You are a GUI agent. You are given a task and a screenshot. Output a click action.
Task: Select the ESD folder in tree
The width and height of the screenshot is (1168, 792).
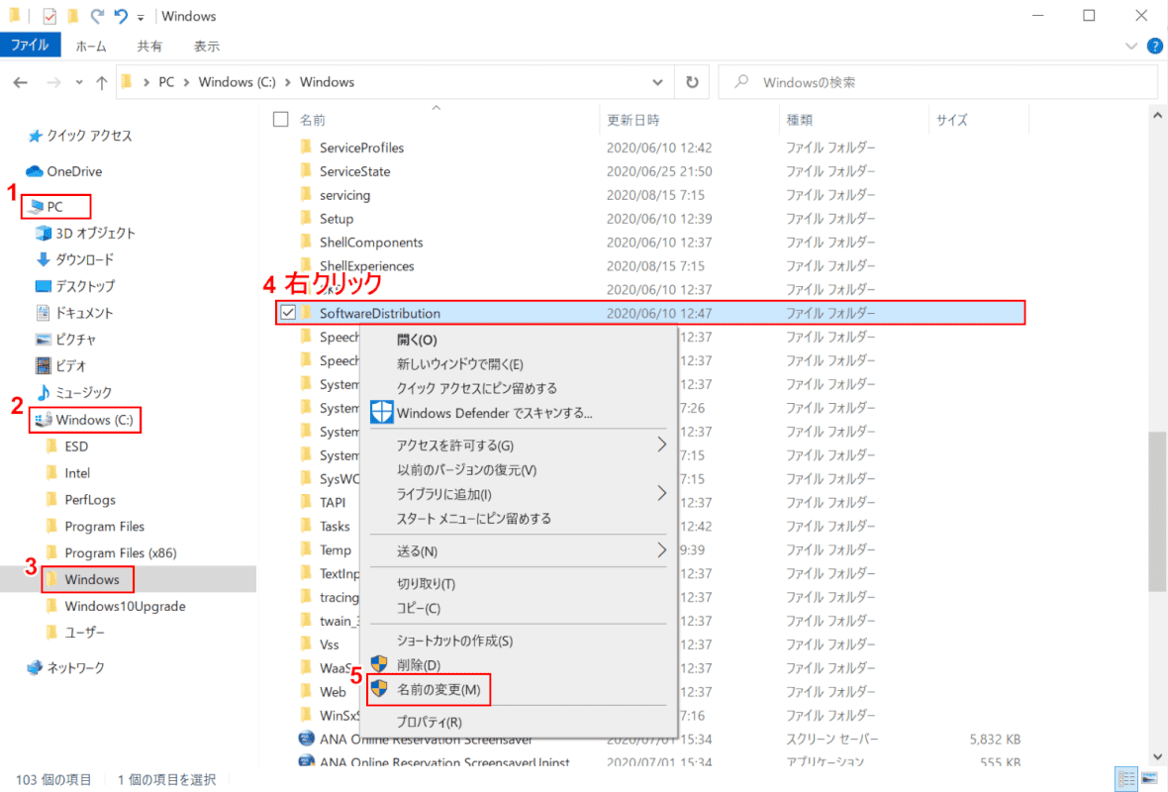click(67, 446)
